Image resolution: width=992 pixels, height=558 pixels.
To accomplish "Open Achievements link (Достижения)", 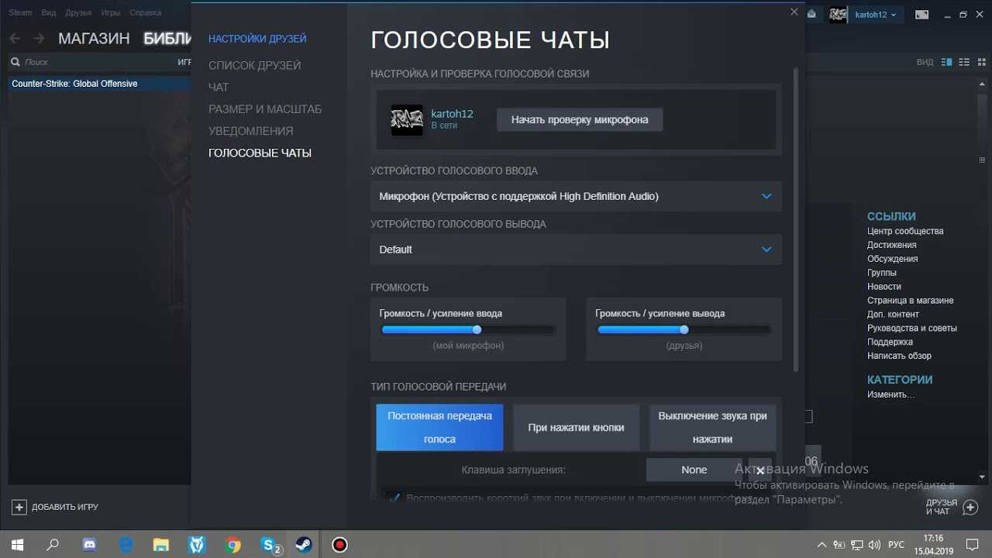I will pyautogui.click(x=891, y=245).
